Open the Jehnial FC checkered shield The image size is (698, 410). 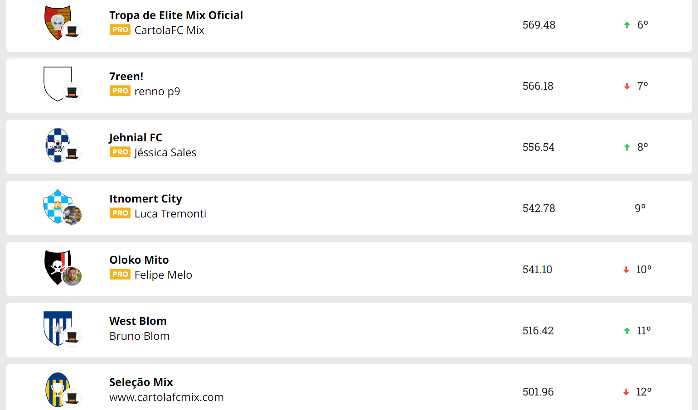click(x=58, y=145)
